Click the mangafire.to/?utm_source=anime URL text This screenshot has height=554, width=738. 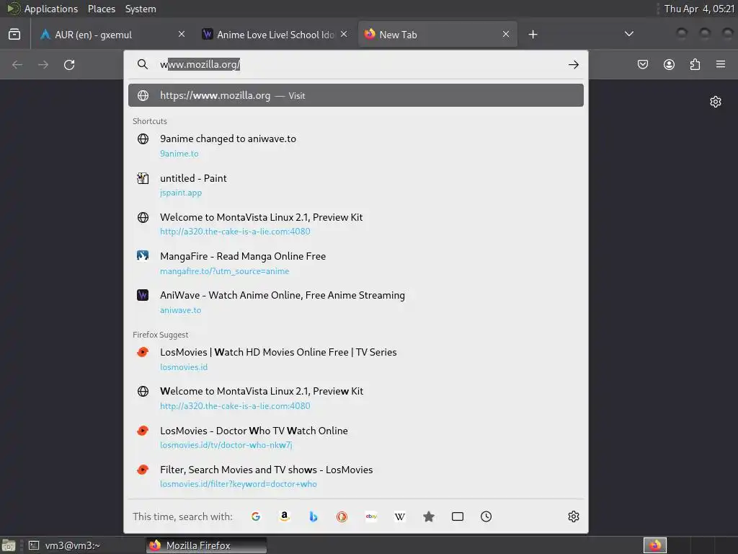[225, 271]
